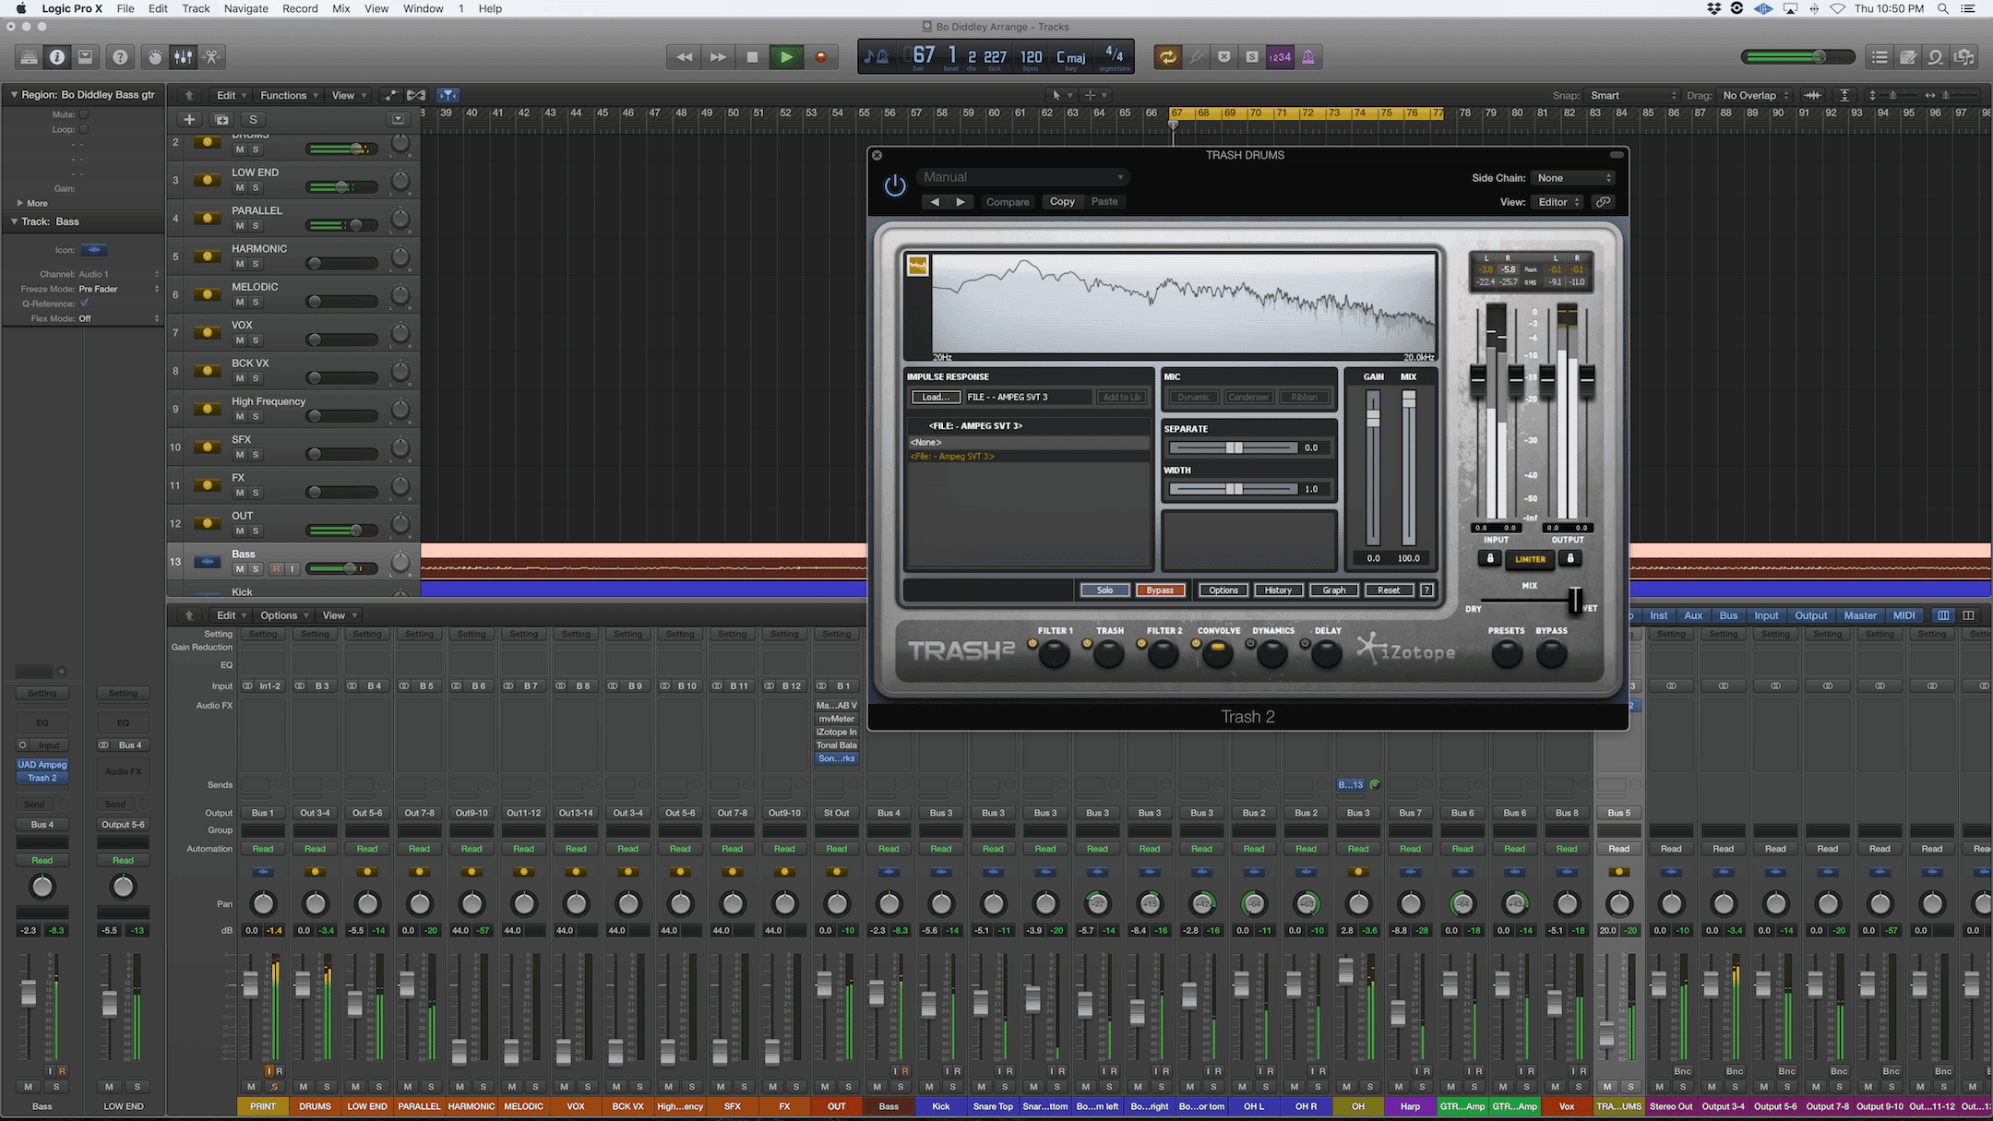The image size is (1993, 1121).
Task: Open the Side Chain None dropdown
Action: click(x=1573, y=178)
